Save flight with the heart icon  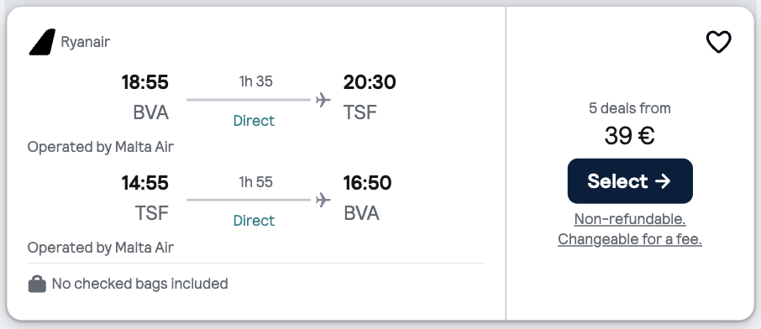(x=718, y=42)
